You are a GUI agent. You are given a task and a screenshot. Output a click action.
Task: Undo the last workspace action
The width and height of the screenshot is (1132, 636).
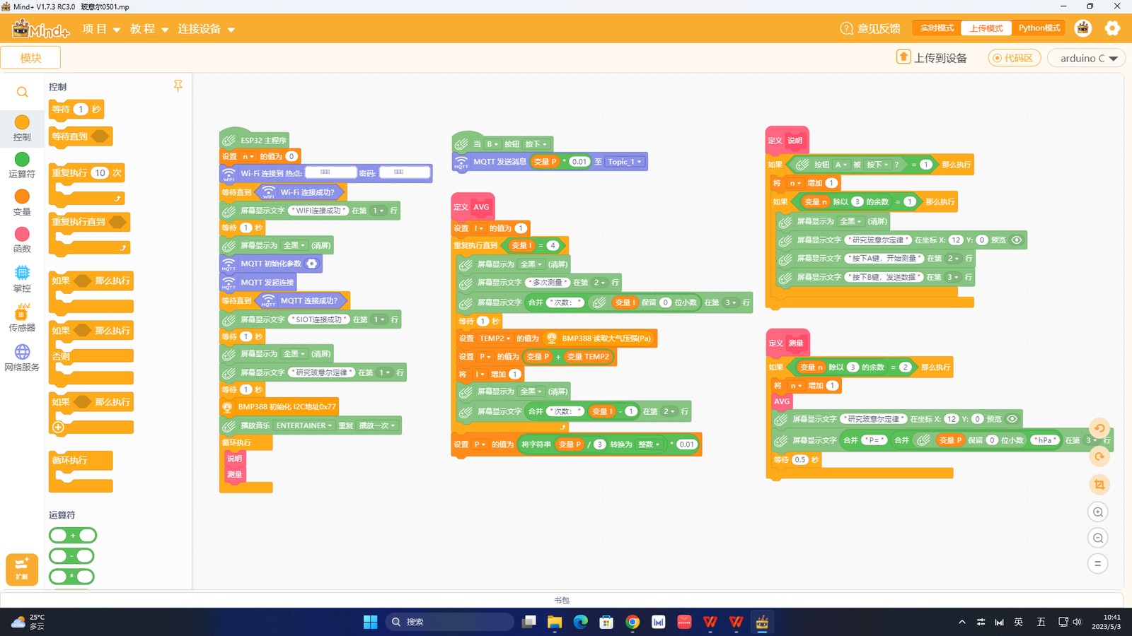pyautogui.click(x=1099, y=428)
